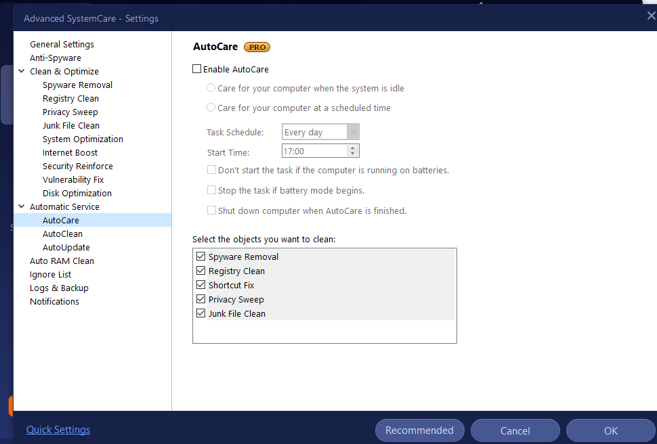657x444 pixels.
Task: Open the Quick Settings link
Action: tap(58, 430)
